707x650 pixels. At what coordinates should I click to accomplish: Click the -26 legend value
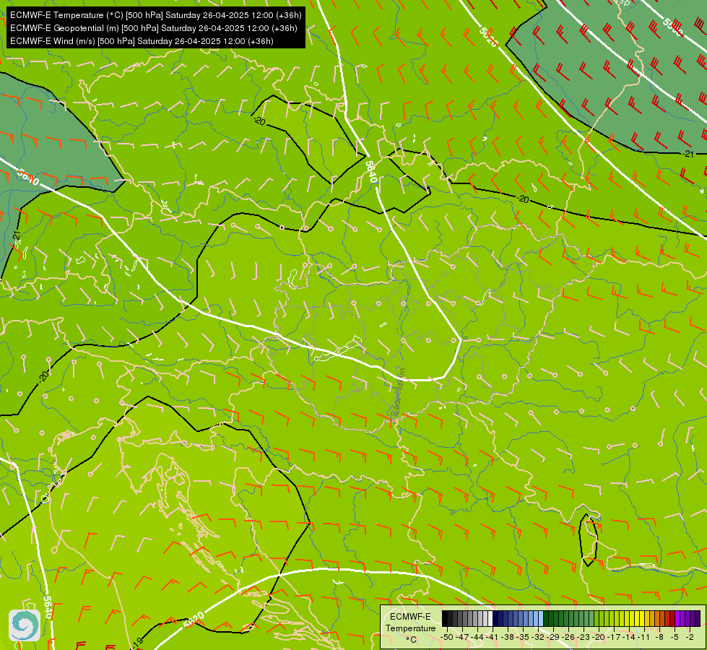[568, 637]
